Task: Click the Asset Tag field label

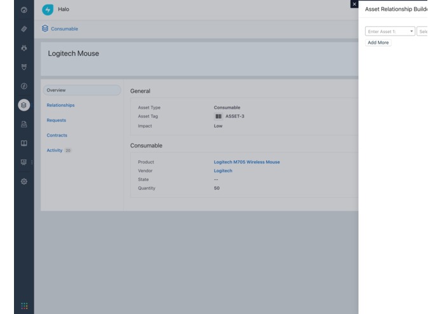Action: click(148, 116)
